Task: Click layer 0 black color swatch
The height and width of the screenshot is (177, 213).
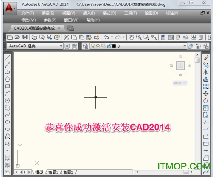Action: pos(114,46)
